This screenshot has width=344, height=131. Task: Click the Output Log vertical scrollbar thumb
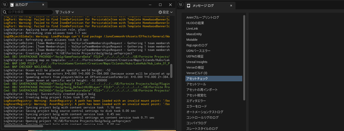(x=171, y=70)
